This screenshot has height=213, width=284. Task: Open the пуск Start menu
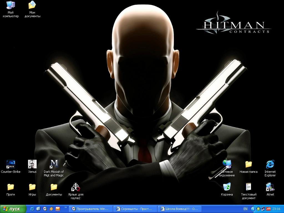pyautogui.click(x=13, y=209)
